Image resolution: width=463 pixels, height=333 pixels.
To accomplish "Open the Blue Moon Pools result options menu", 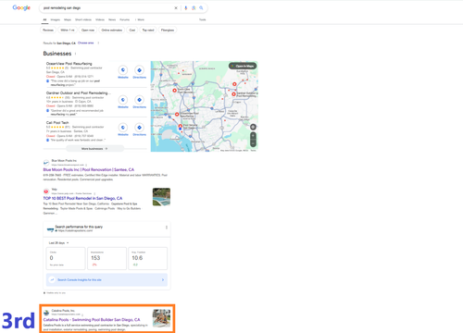I will tap(86, 165).
